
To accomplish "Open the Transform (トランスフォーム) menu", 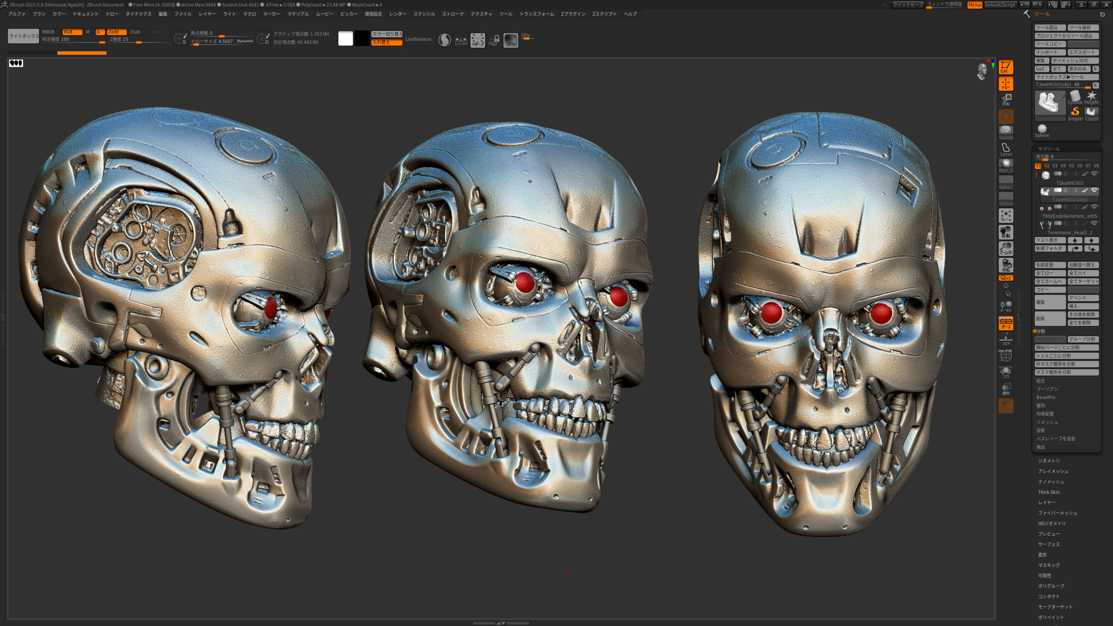I will 537,14.
